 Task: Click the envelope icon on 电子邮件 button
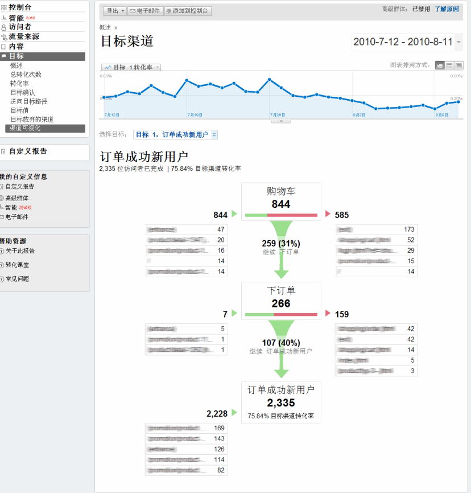click(133, 11)
